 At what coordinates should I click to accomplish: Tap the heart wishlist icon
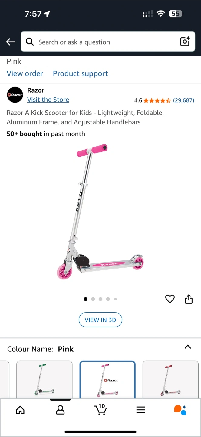point(170,299)
